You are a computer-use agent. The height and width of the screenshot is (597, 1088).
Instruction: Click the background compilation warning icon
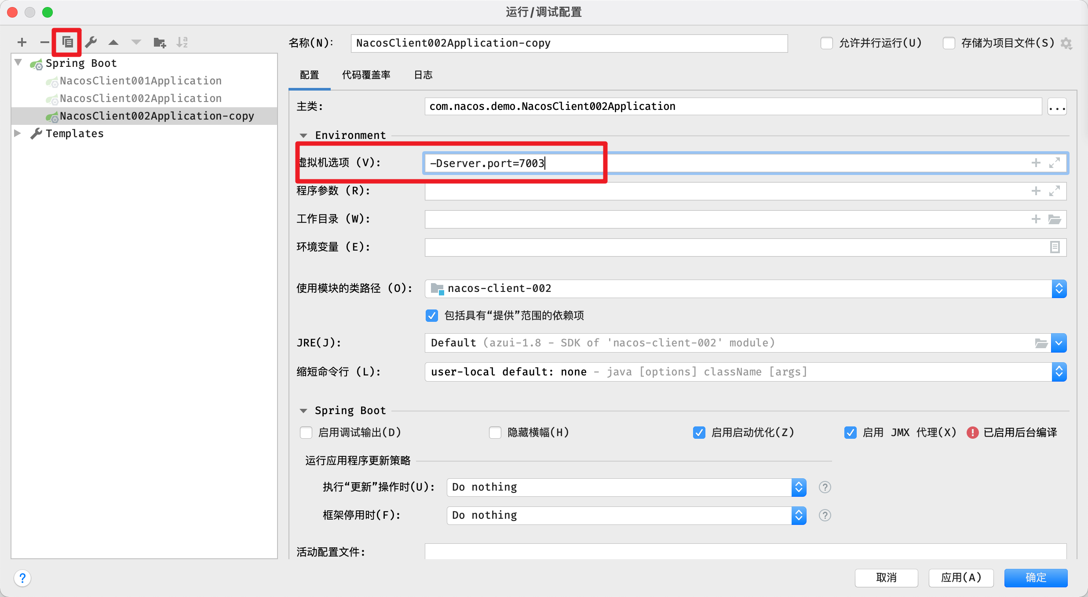point(972,433)
